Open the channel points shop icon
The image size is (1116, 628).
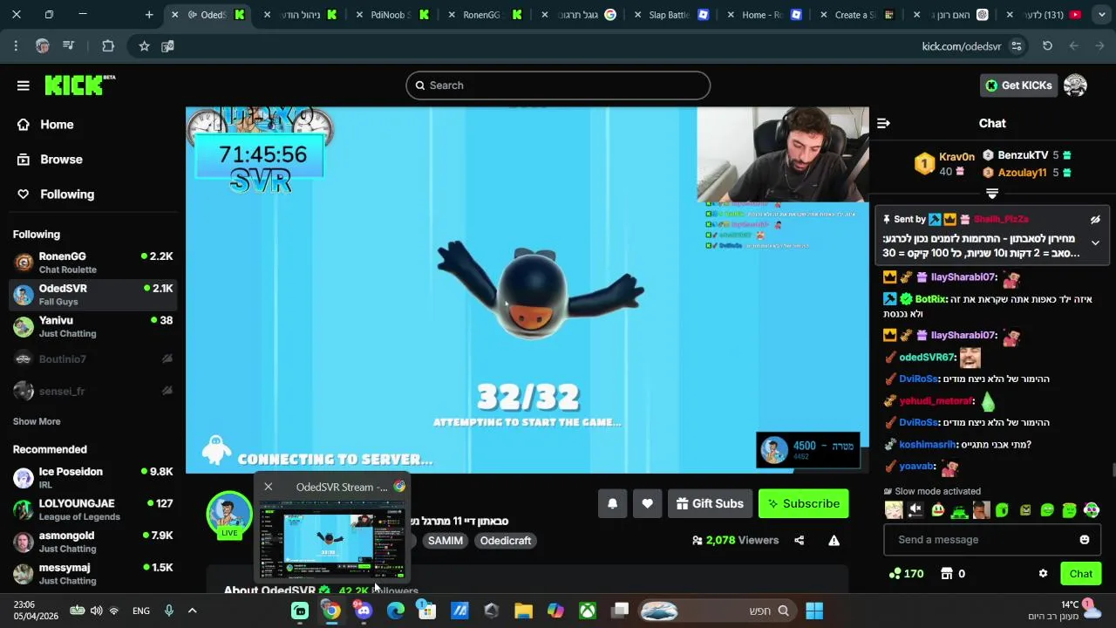point(947,574)
